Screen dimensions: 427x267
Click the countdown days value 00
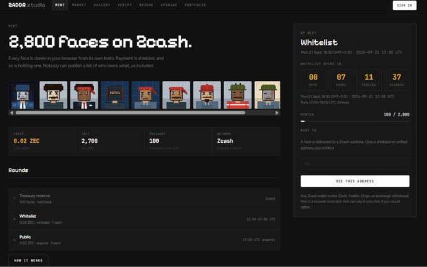313,77
